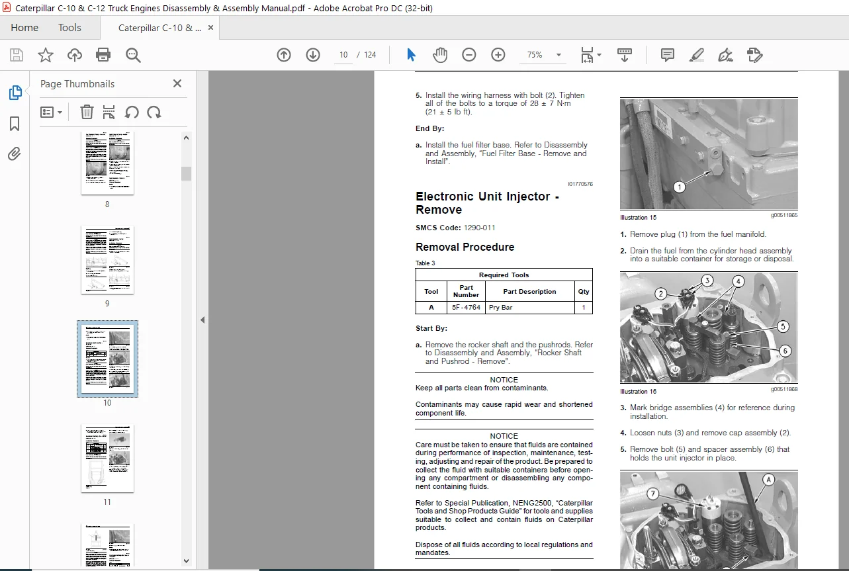
Task: Select the Highlight text pen tool
Action: [x=696, y=55]
